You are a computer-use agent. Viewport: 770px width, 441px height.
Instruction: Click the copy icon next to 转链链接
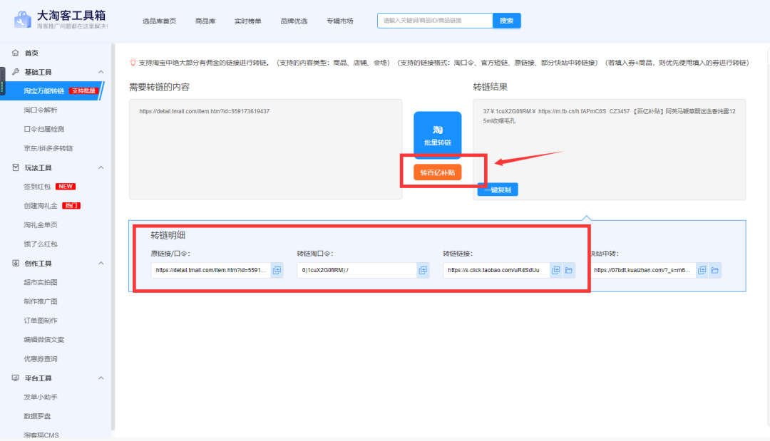coord(556,270)
